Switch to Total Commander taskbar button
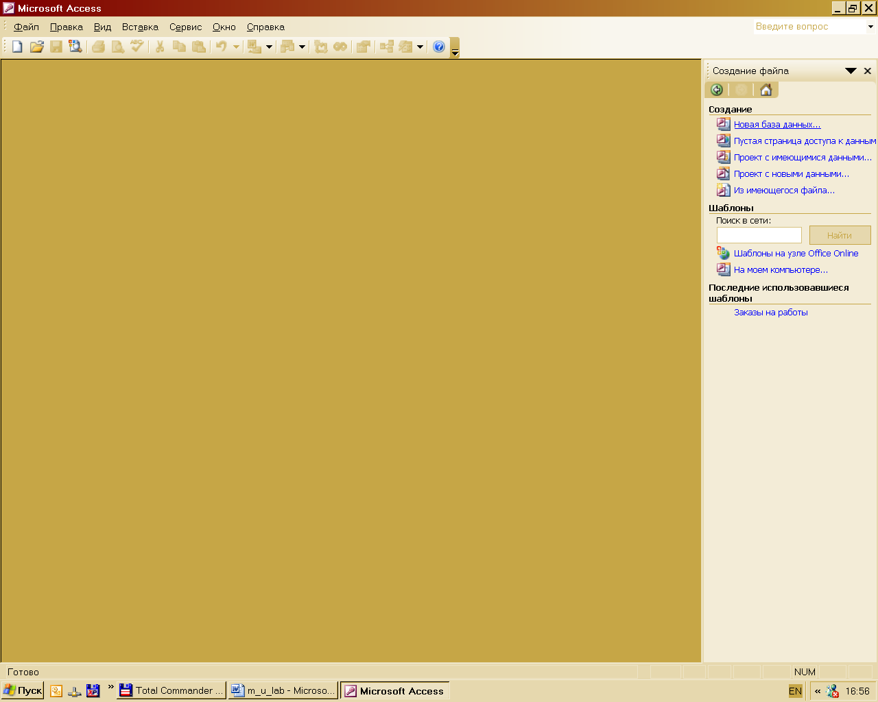The width and height of the screenshot is (878, 702). [171, 690]
